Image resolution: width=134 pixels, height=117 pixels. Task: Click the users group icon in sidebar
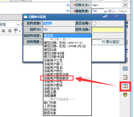click(125, 95)
